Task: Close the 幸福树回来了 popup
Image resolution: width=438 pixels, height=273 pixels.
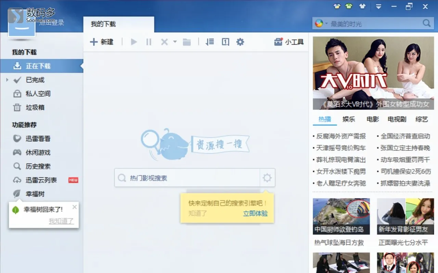Action: click(75, 207)
